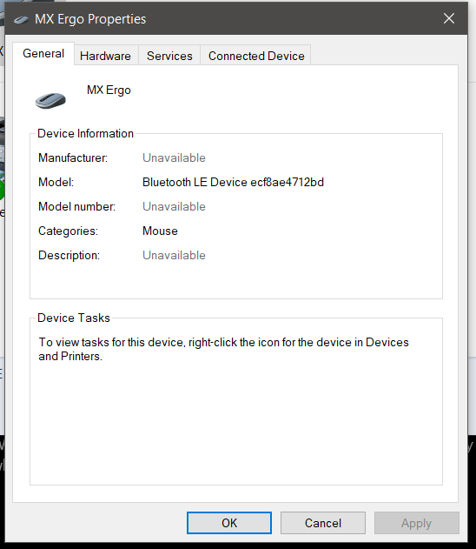Select the General tab
The image size is (476, 549).
coord(43,54)
